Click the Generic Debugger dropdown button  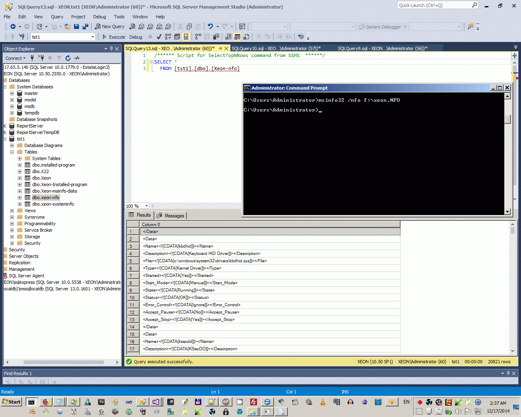click(382, 26)
